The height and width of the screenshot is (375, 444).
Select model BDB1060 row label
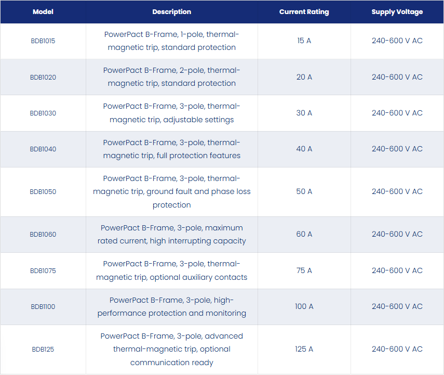click(x=43, y=234)
